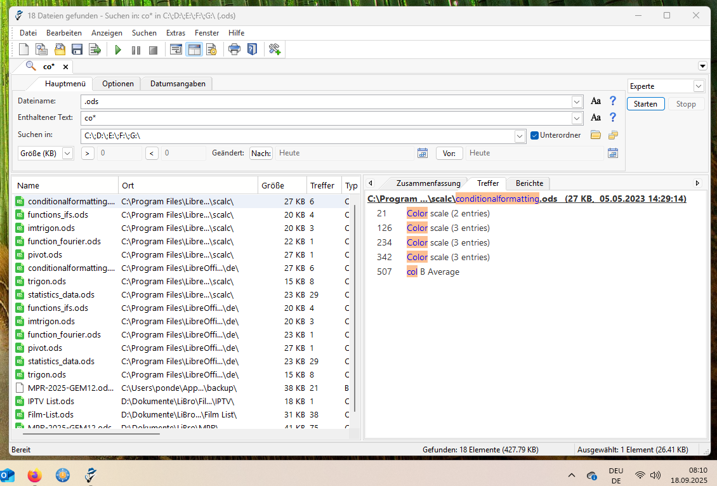Viewport: 717px width, 486px height.
Task: Click the conditionalformatting.ods file path link
Action: coord(526,199)
